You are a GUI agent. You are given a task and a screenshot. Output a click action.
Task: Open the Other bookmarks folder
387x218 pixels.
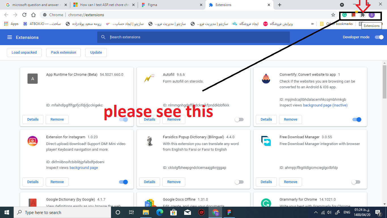(336, 24)
